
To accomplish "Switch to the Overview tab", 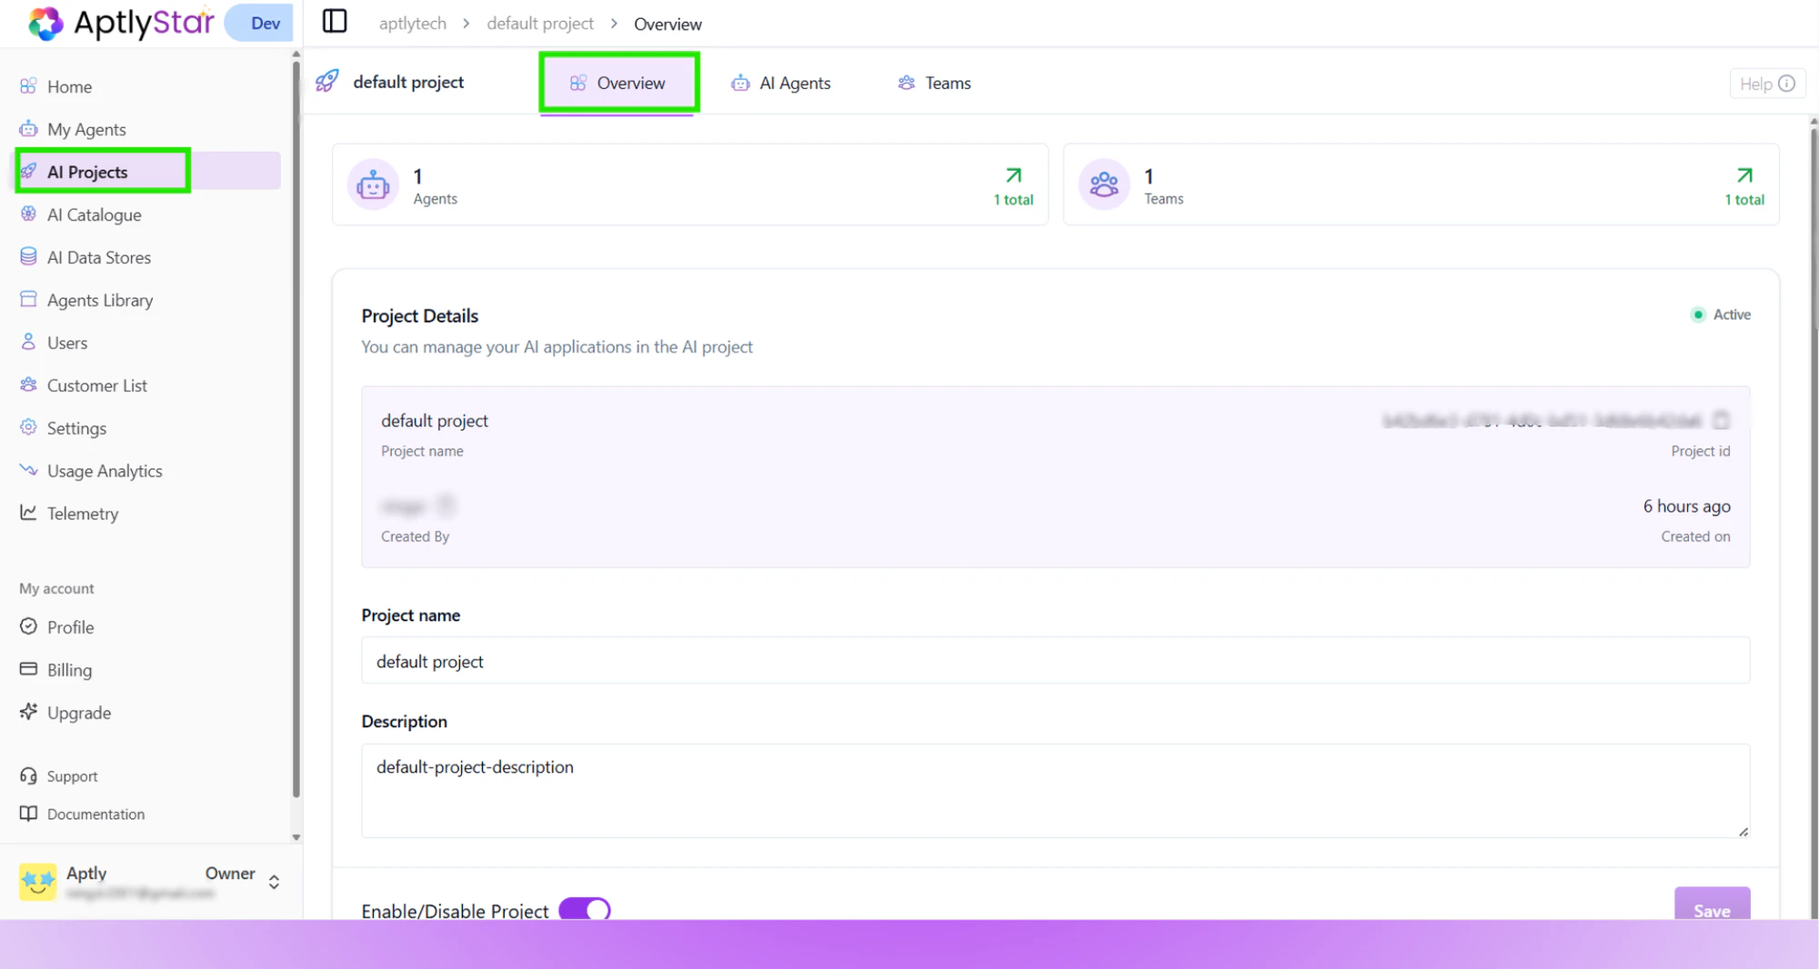I will tap(618, 83).
